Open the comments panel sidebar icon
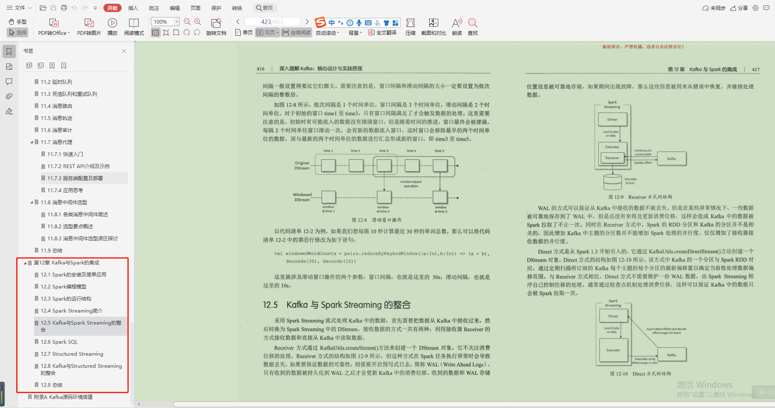The image size is (775, 408). coord(9,81)
